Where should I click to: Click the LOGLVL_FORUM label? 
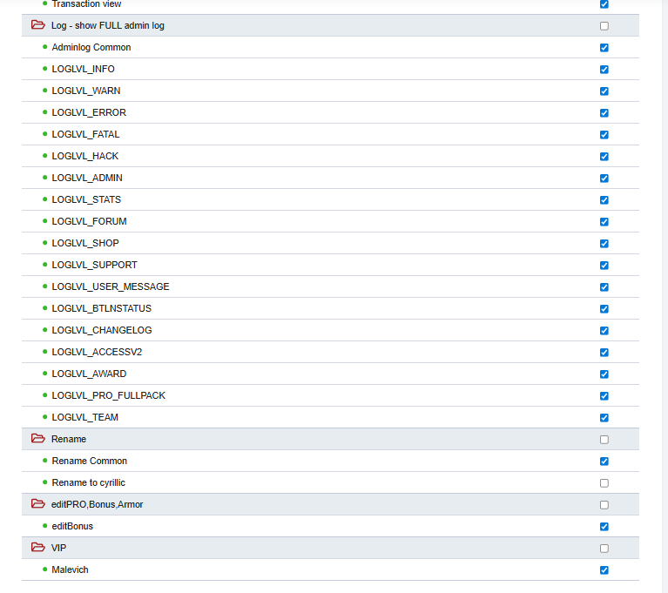(89, 221)
